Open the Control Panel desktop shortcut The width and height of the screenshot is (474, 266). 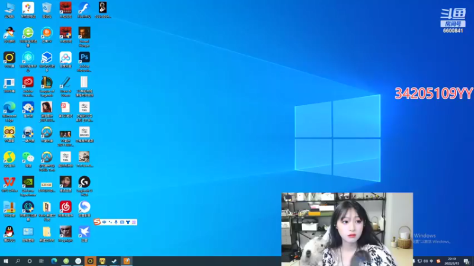coord(28,233)
